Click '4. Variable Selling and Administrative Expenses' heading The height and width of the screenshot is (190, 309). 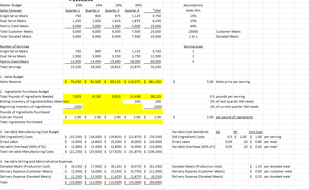pyautogui.click(x=36, y=161)
